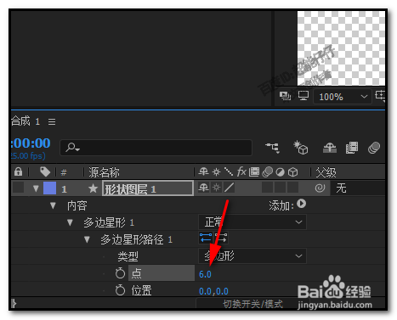The image size is (397, 320).
Task: Toggle quality switch for 形状图层 1
Action: pos(229,188)
